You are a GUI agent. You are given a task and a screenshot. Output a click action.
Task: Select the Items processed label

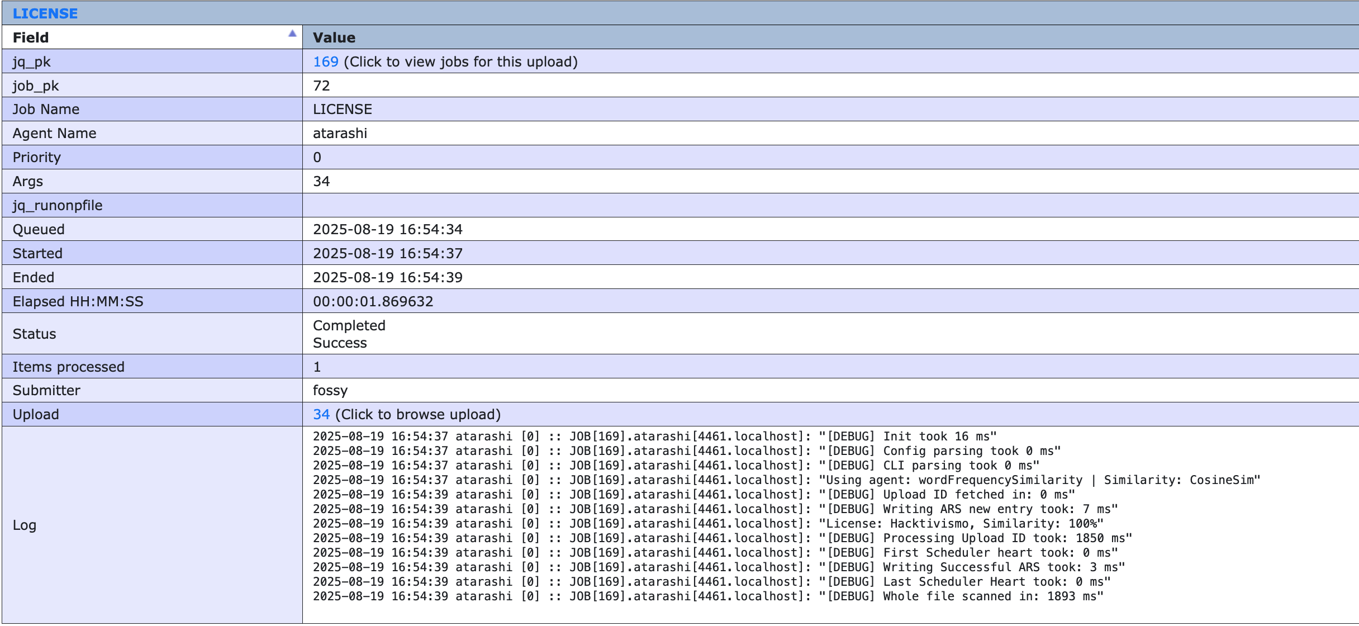coord(68,367)
